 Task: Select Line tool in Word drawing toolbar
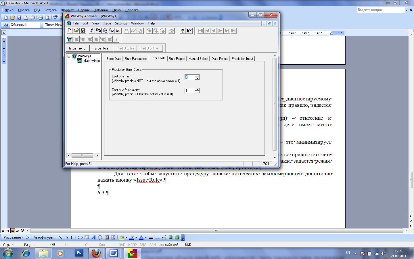[60, 237]
